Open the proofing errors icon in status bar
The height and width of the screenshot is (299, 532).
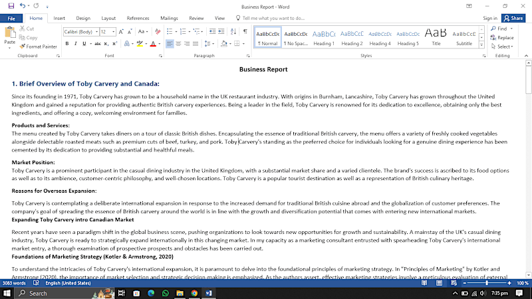pos(36,283)
